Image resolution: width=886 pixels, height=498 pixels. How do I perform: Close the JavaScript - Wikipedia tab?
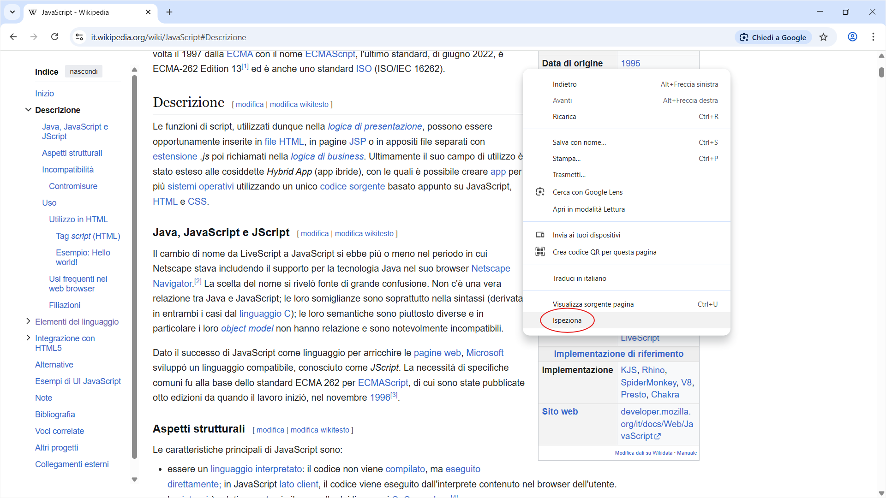click(x=148, y=12)
